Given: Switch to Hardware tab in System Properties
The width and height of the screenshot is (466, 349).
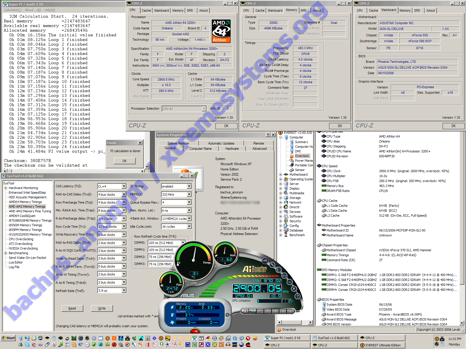Looking at the screenshot, I should (x=232, y=149).
